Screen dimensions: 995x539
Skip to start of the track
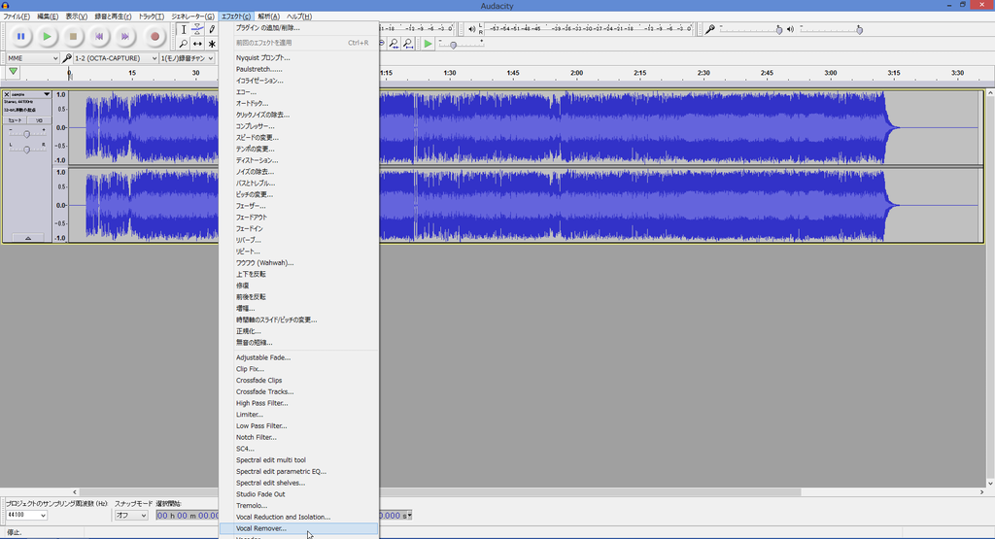coord(99,37)
